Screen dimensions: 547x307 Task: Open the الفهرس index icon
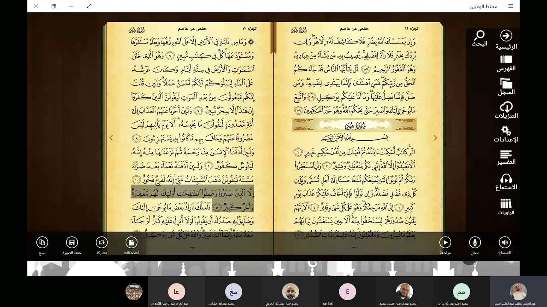coord(506,59)
